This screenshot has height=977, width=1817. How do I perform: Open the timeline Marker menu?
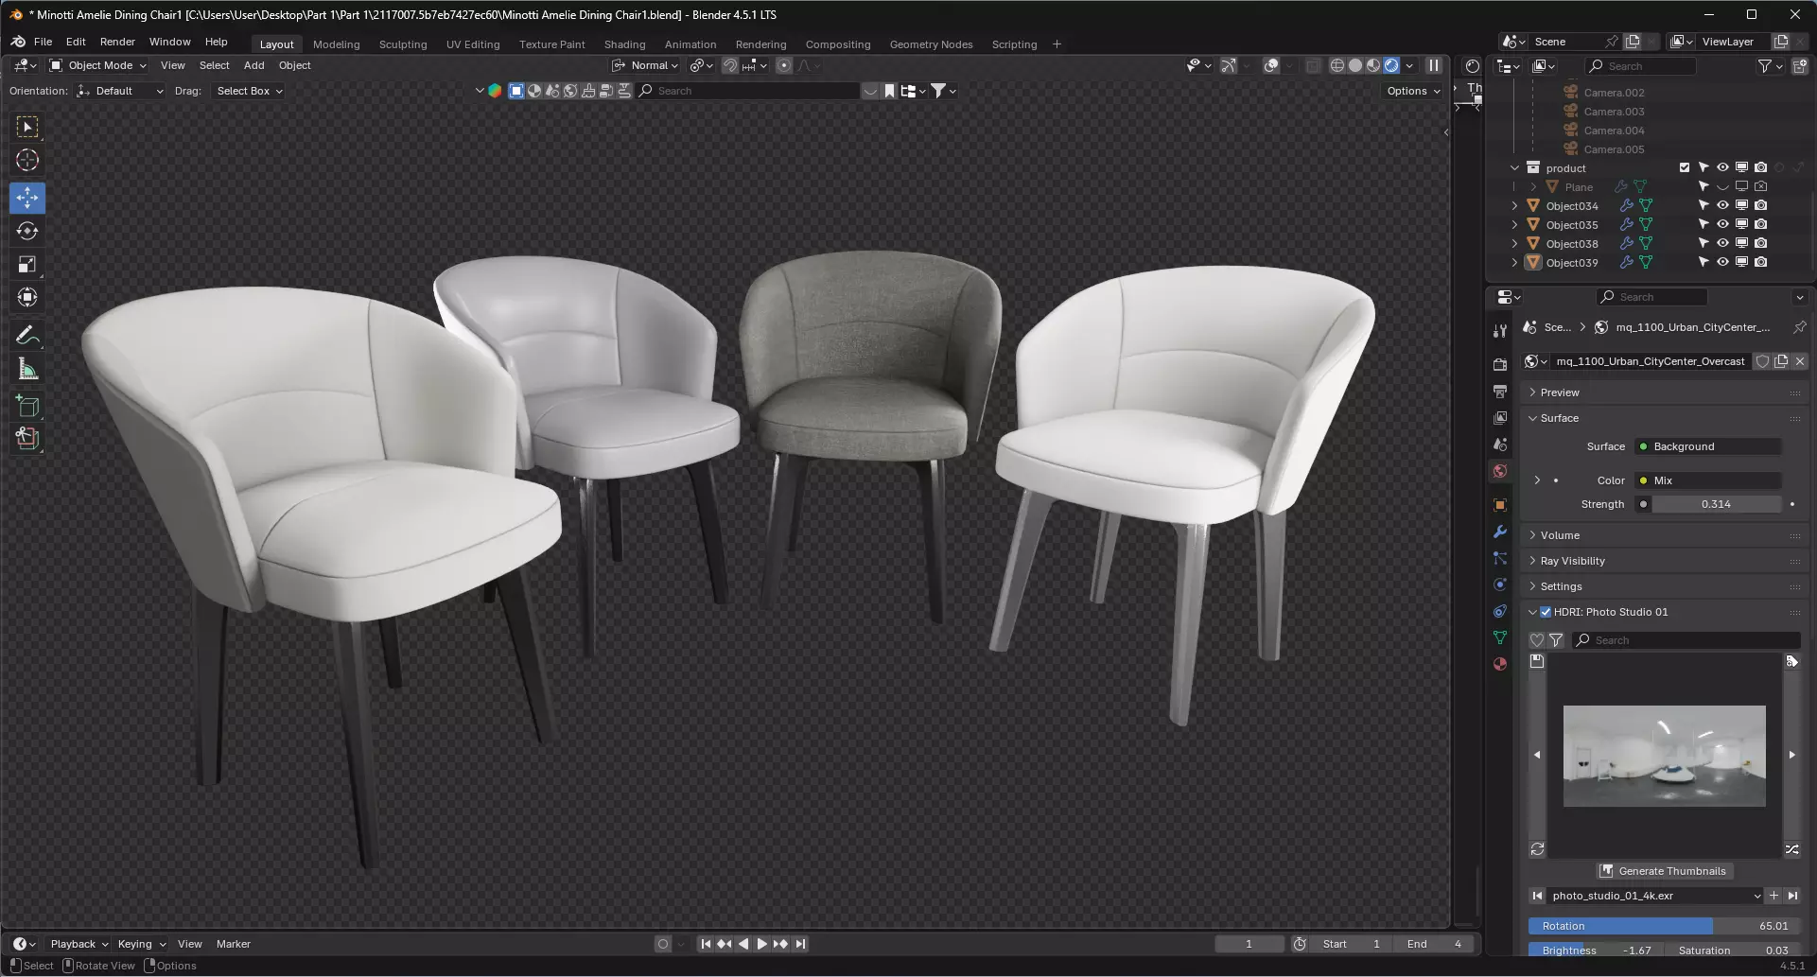pos(234,944)
